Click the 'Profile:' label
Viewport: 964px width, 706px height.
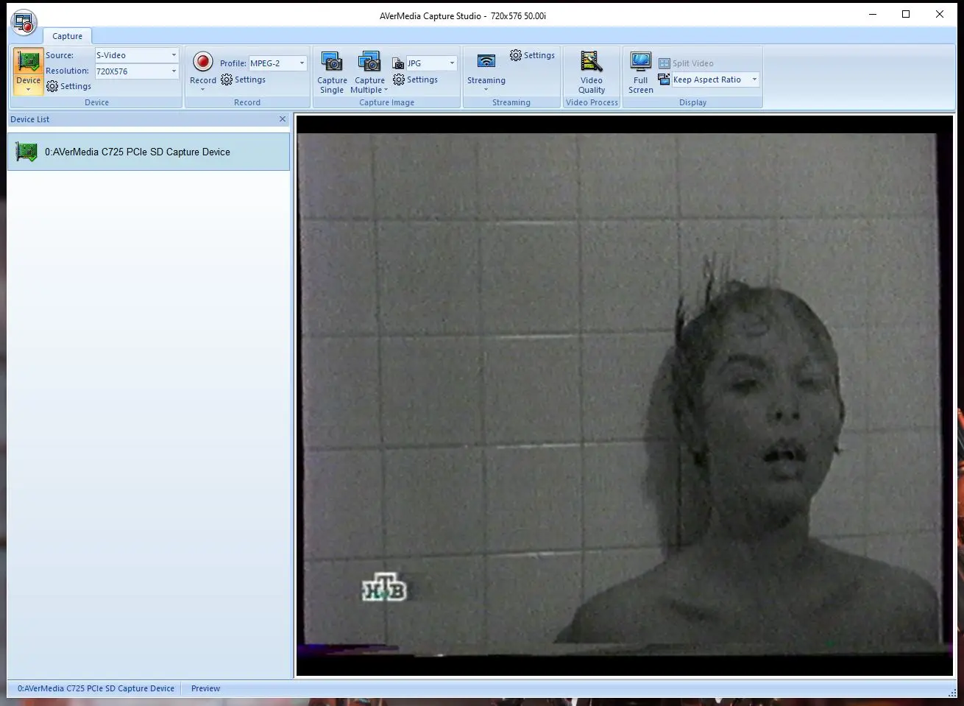coord(233,63)
